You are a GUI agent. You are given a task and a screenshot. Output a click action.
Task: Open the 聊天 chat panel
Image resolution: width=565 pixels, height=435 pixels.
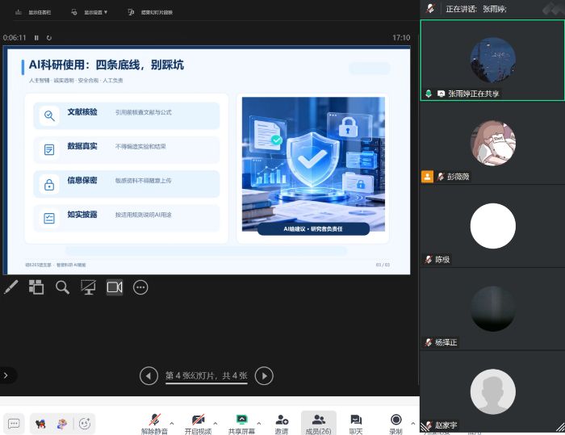pos(356,425)
